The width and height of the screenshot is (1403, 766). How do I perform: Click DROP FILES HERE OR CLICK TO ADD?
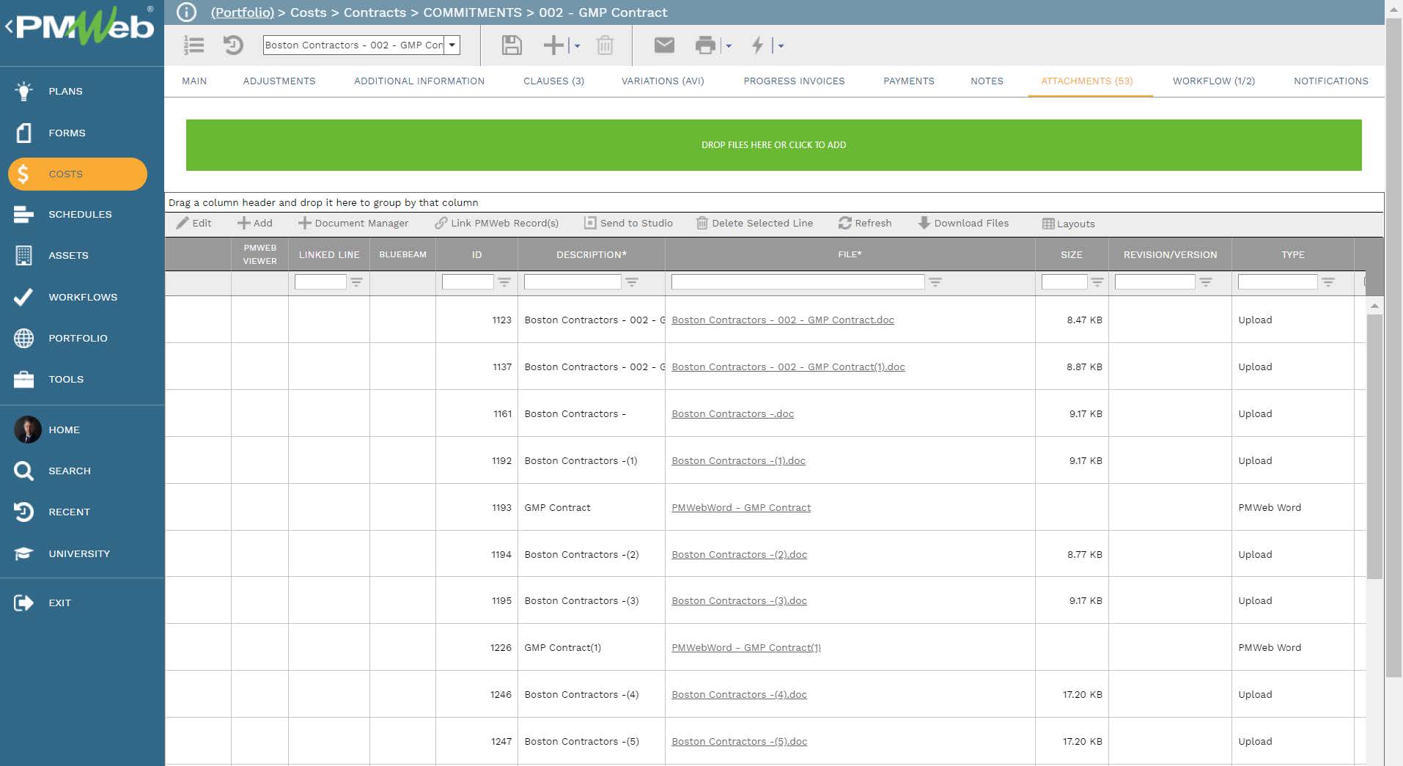point(773,144)
